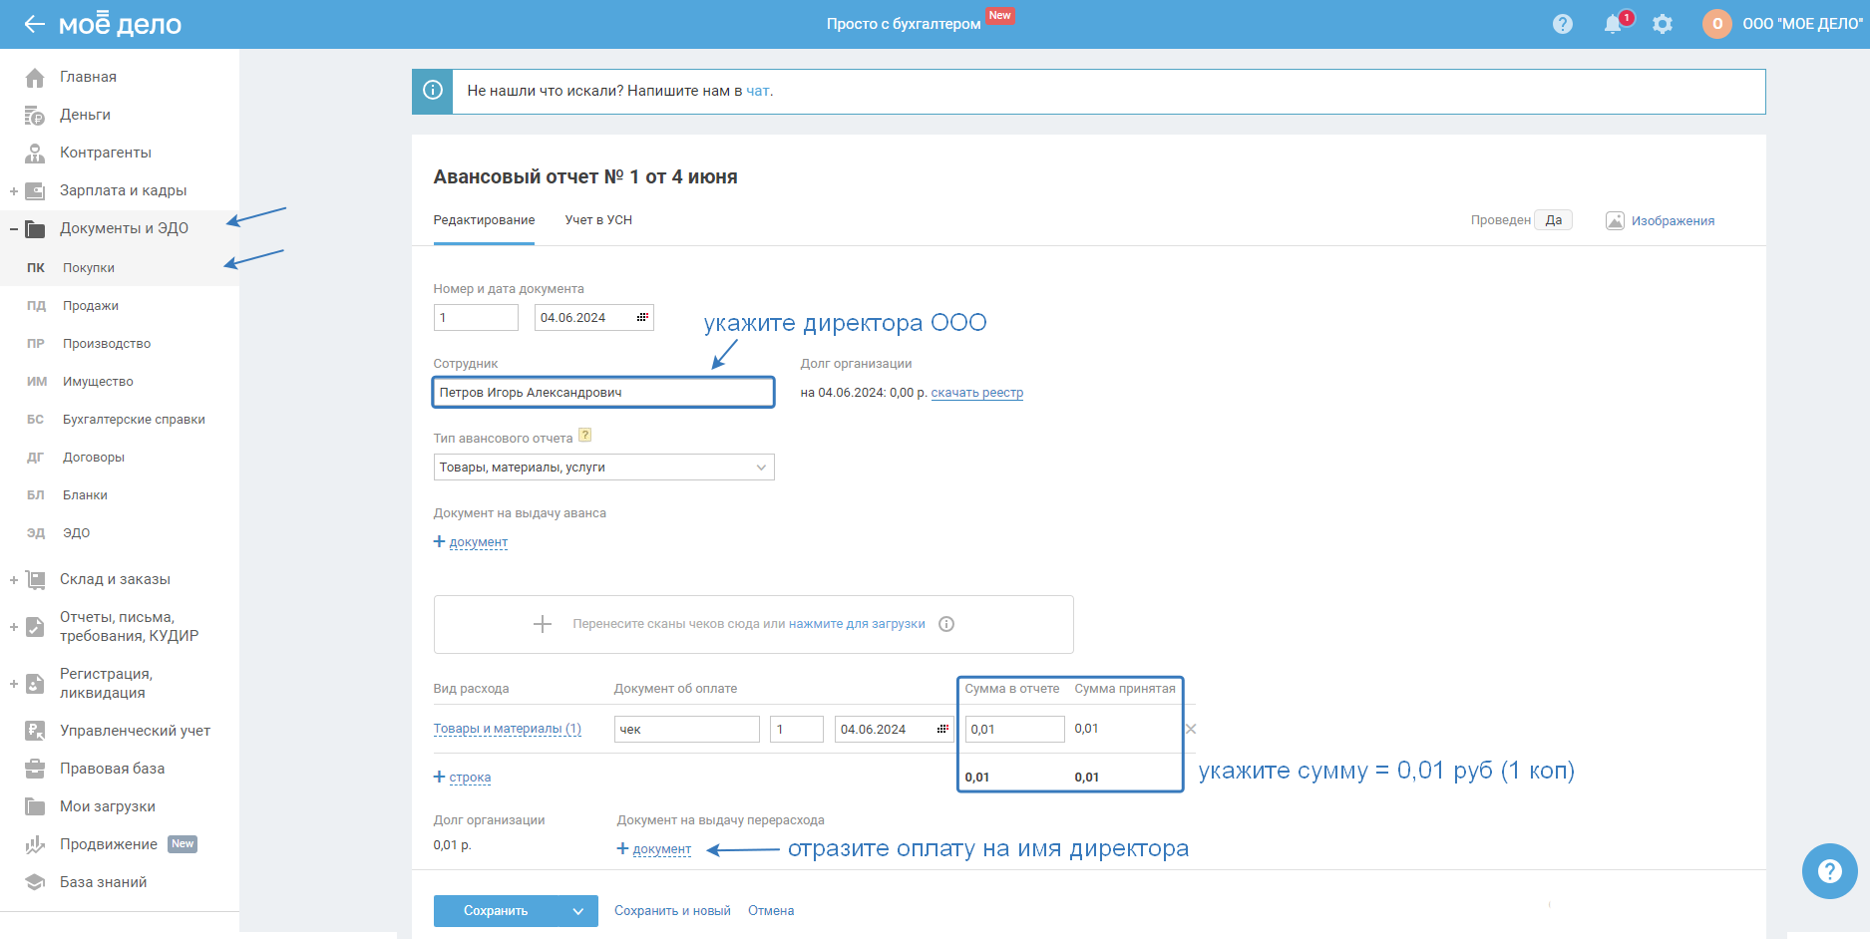Click the back arrow in header
Screen dimensions: 1870x940
(x=34, y=24)
